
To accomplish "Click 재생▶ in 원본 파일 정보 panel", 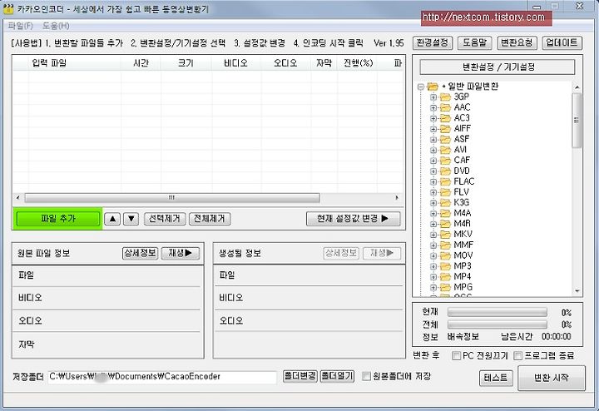I will click(181, 253).
